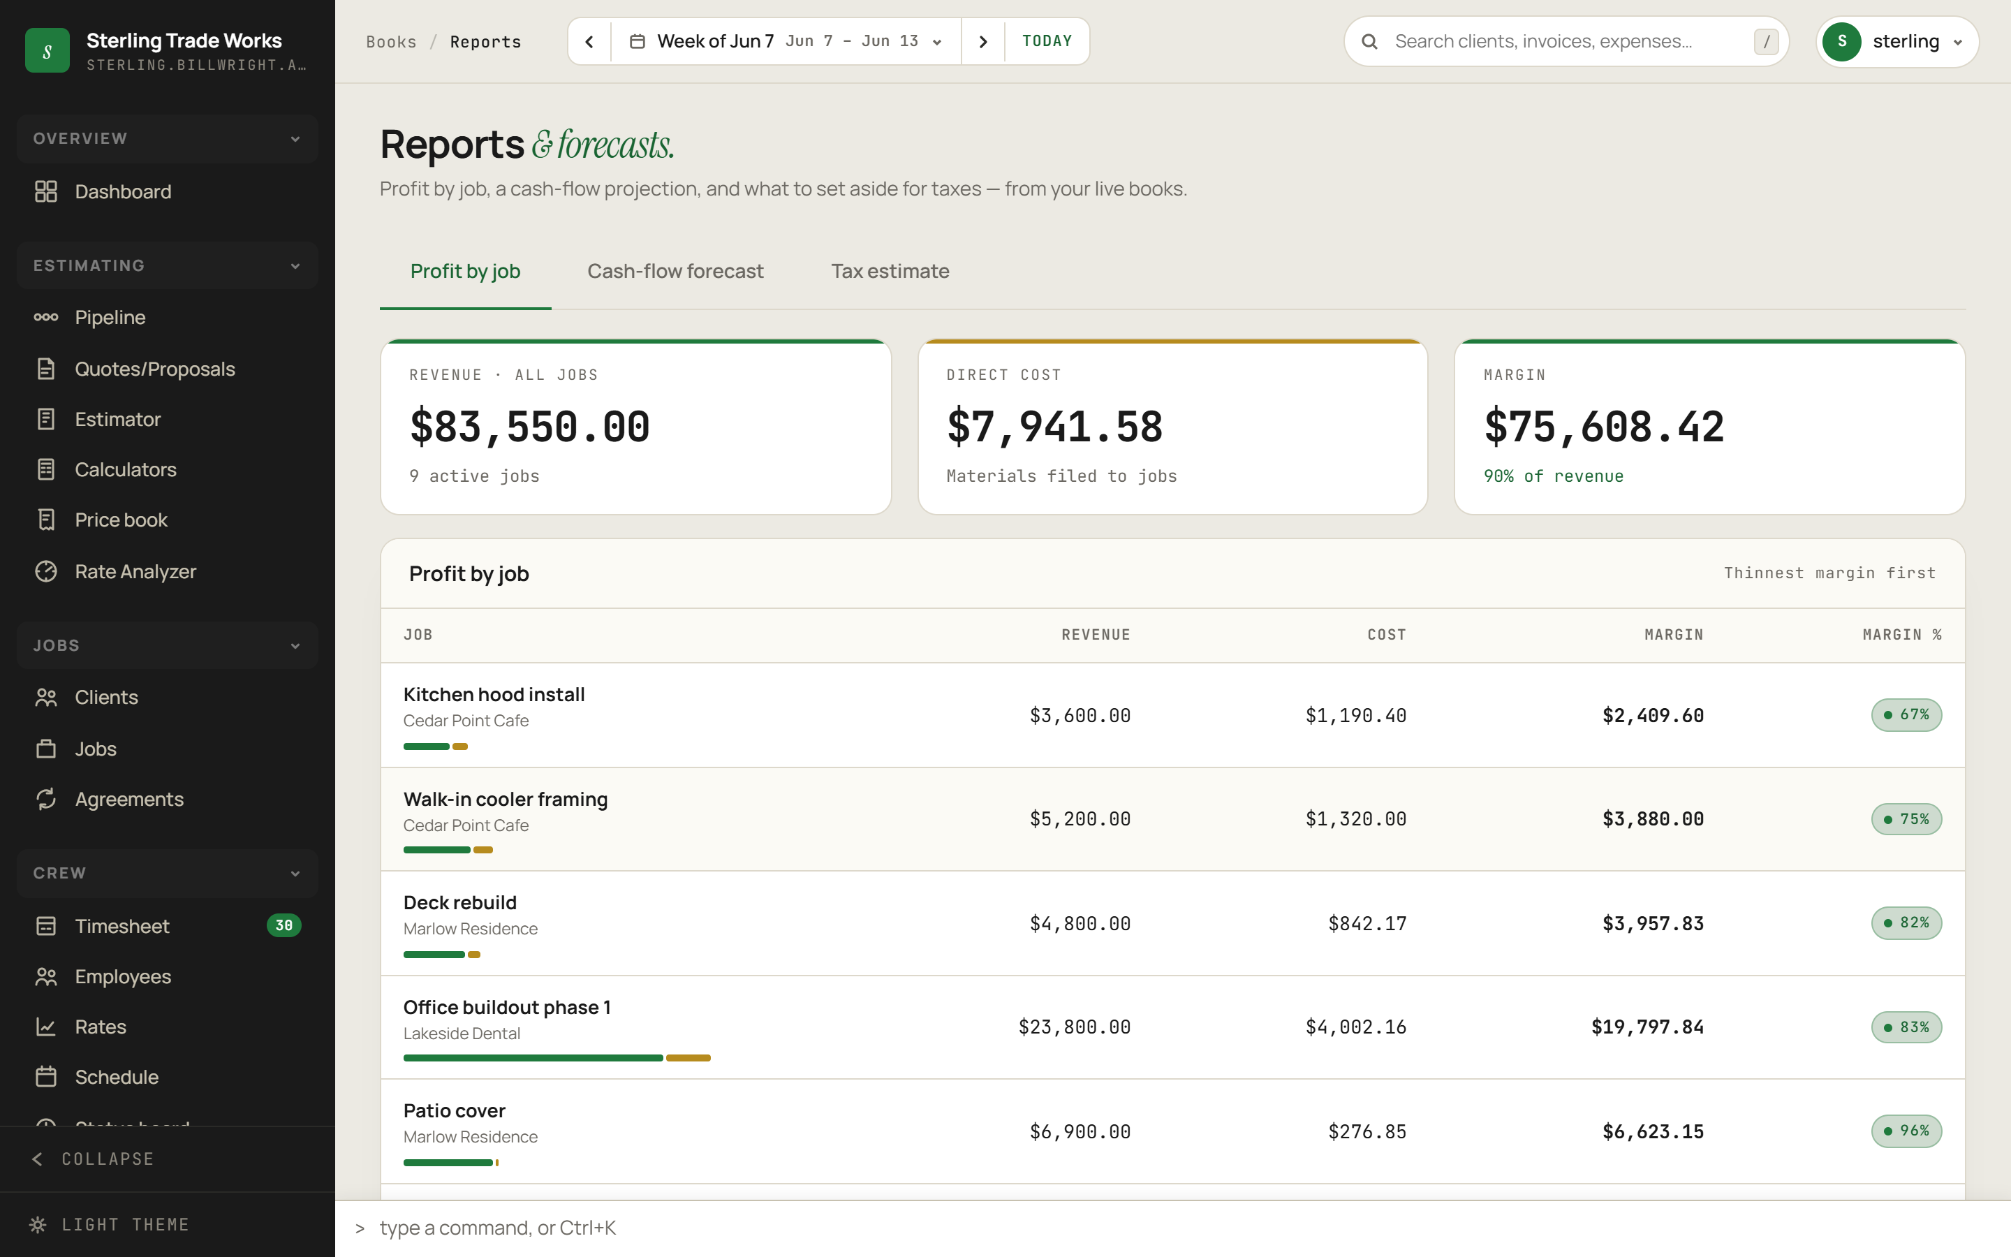Open the sterling account menu
This screenshot has height=1257, width=2011.
pyautogui.click(x=1897, y=42)
